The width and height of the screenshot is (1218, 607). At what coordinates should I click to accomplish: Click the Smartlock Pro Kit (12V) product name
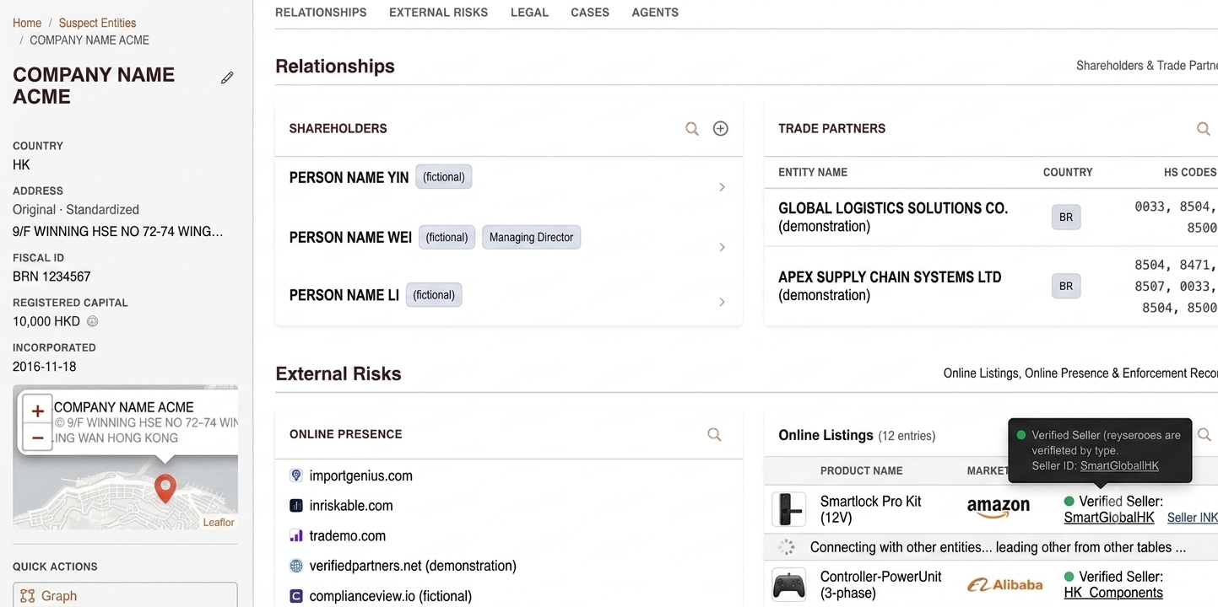tap(871, 509)
